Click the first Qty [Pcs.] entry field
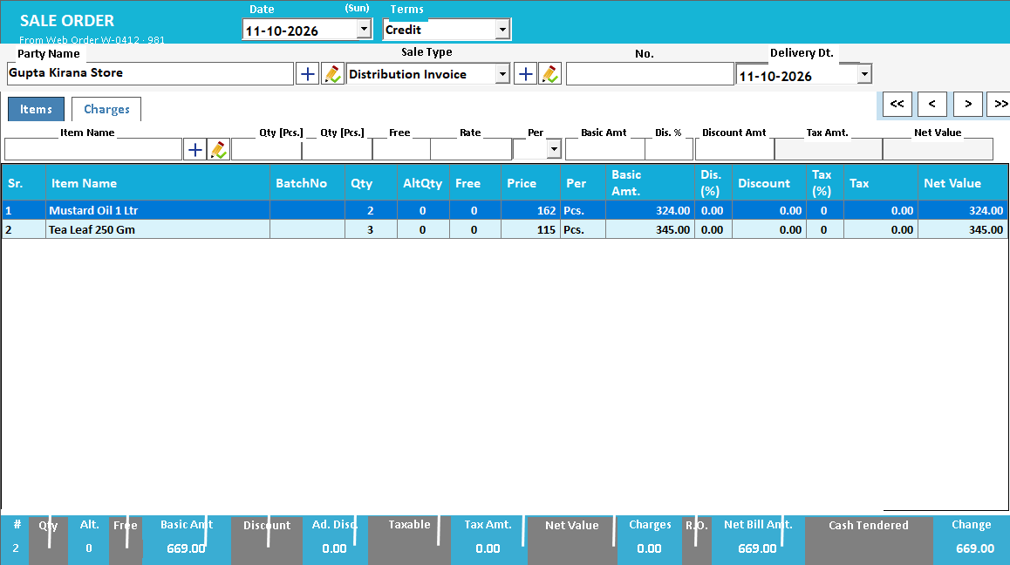This screenshot has height=565, width=1010. 266,150
